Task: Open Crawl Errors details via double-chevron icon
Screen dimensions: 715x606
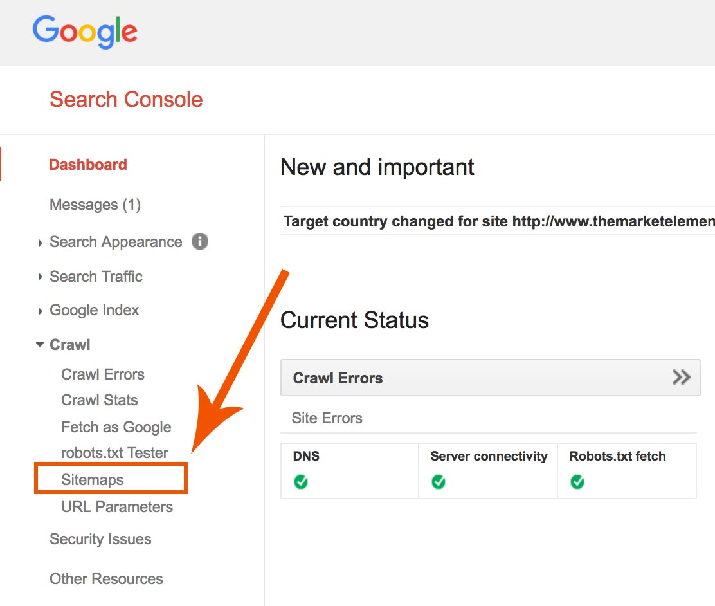Action: (x=682, y=378)
